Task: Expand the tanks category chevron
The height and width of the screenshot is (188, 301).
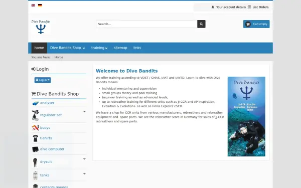Action: point(84,173)
